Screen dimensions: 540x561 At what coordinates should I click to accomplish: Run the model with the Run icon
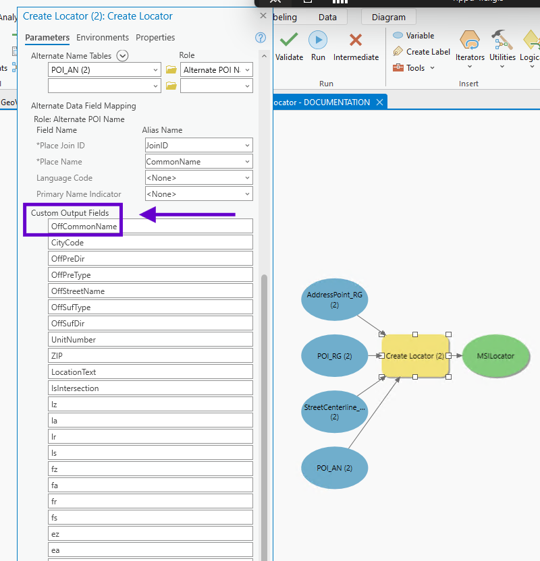(318, 40)
